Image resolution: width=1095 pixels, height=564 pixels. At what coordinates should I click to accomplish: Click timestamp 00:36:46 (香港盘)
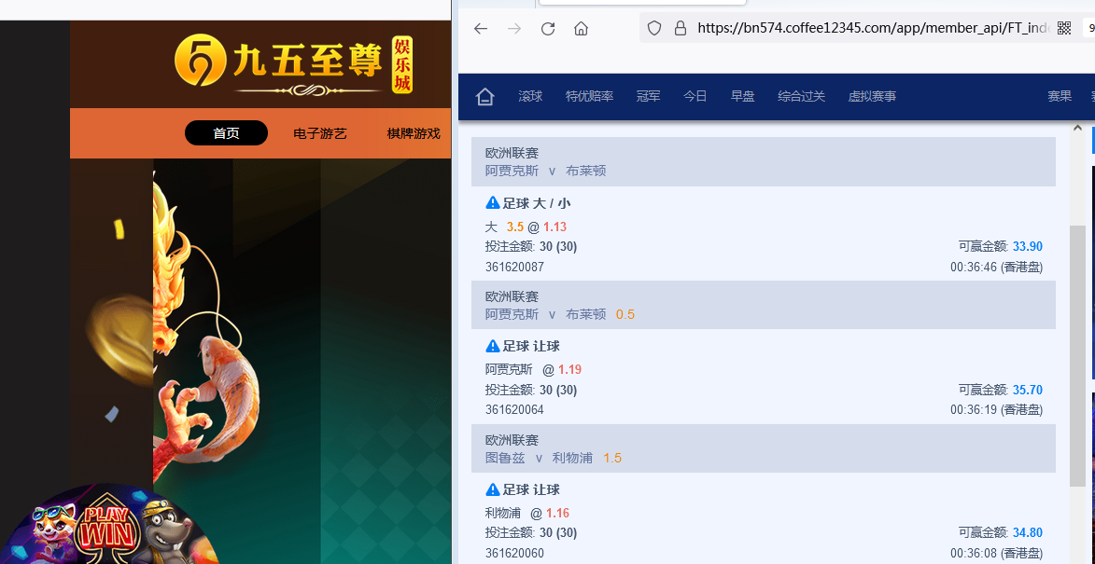(x=997, y=267)
